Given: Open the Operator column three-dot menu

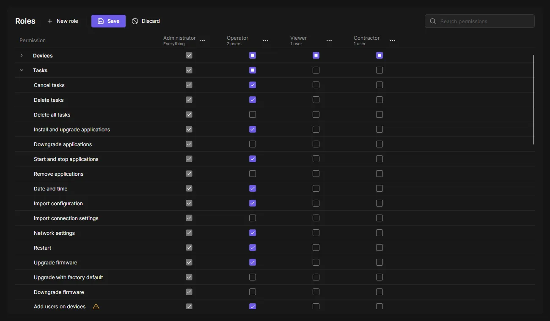Looking at the screenshot, I should click(266, 41).
